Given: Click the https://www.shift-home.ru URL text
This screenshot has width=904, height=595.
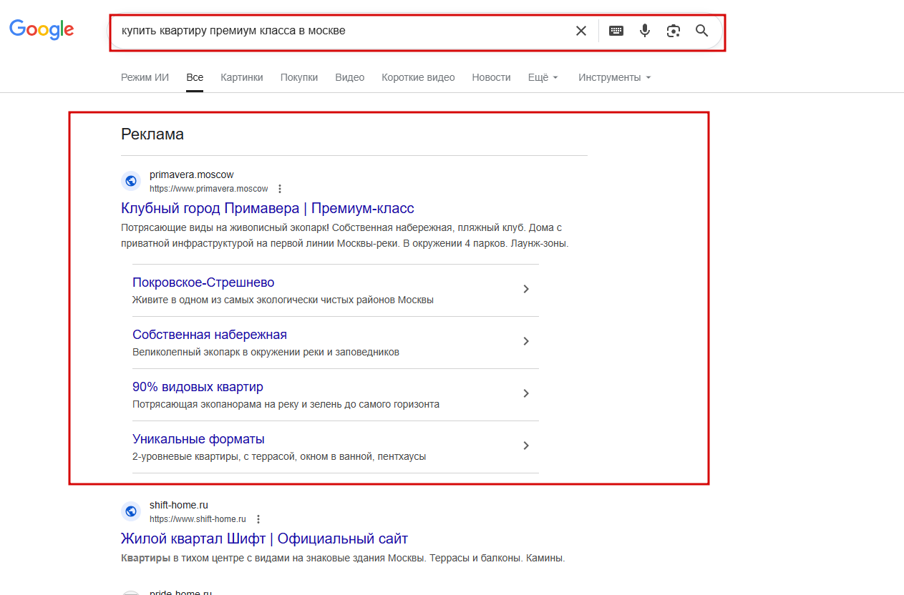Looking at the screenshot, I should point(198,519).
